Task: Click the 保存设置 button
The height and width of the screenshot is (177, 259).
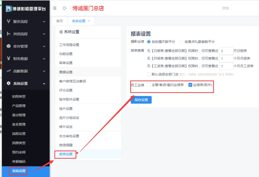Action: (141, 100)
